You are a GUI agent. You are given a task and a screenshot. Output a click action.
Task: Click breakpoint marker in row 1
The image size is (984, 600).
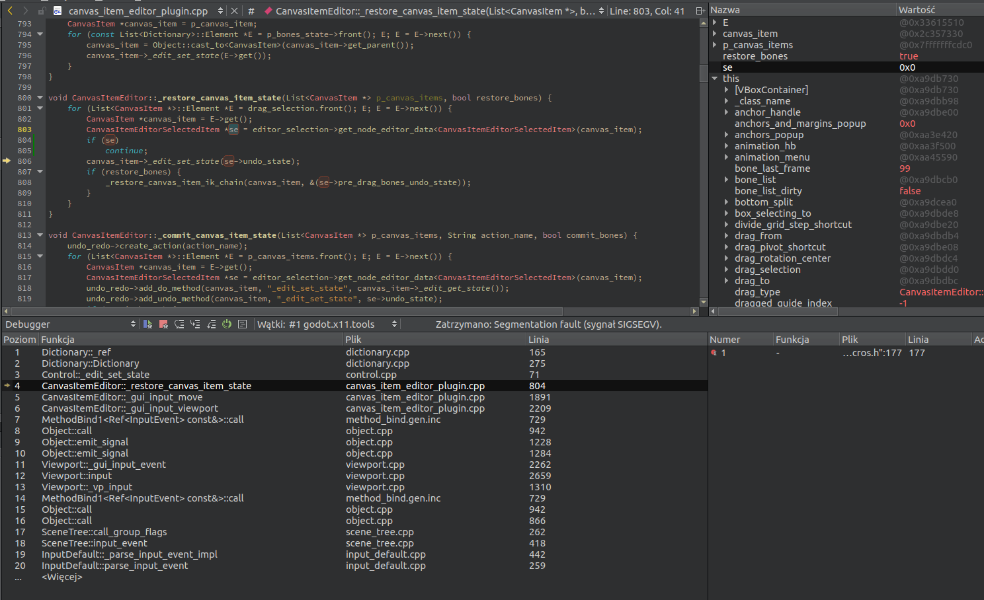click(x=714, y=353)
